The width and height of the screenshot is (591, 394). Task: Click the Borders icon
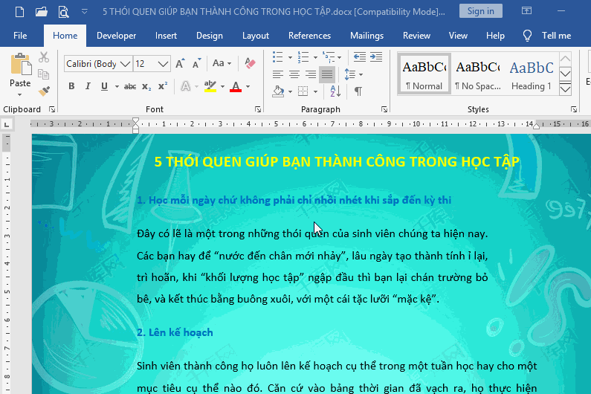303,91
